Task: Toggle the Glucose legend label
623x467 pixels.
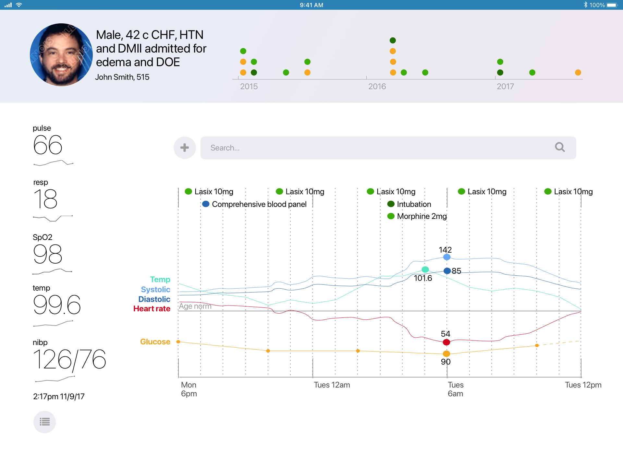Action: (155, 342)
